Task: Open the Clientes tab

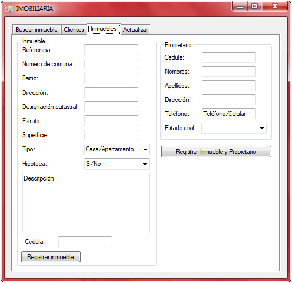Action: pos(74,30)
